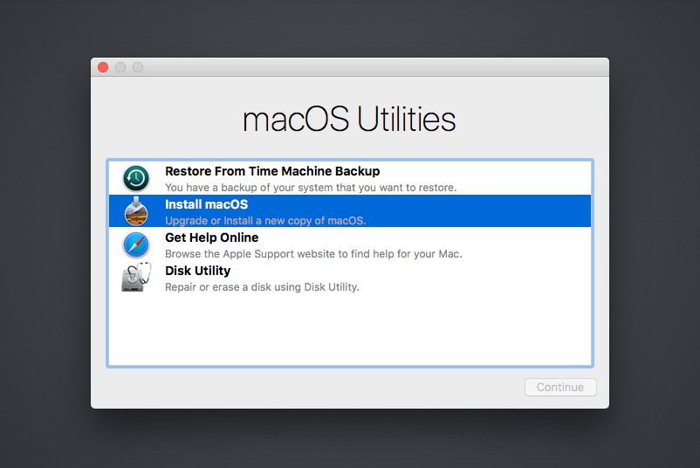Click 'Repair or erase a disk' description

point(262,287)
